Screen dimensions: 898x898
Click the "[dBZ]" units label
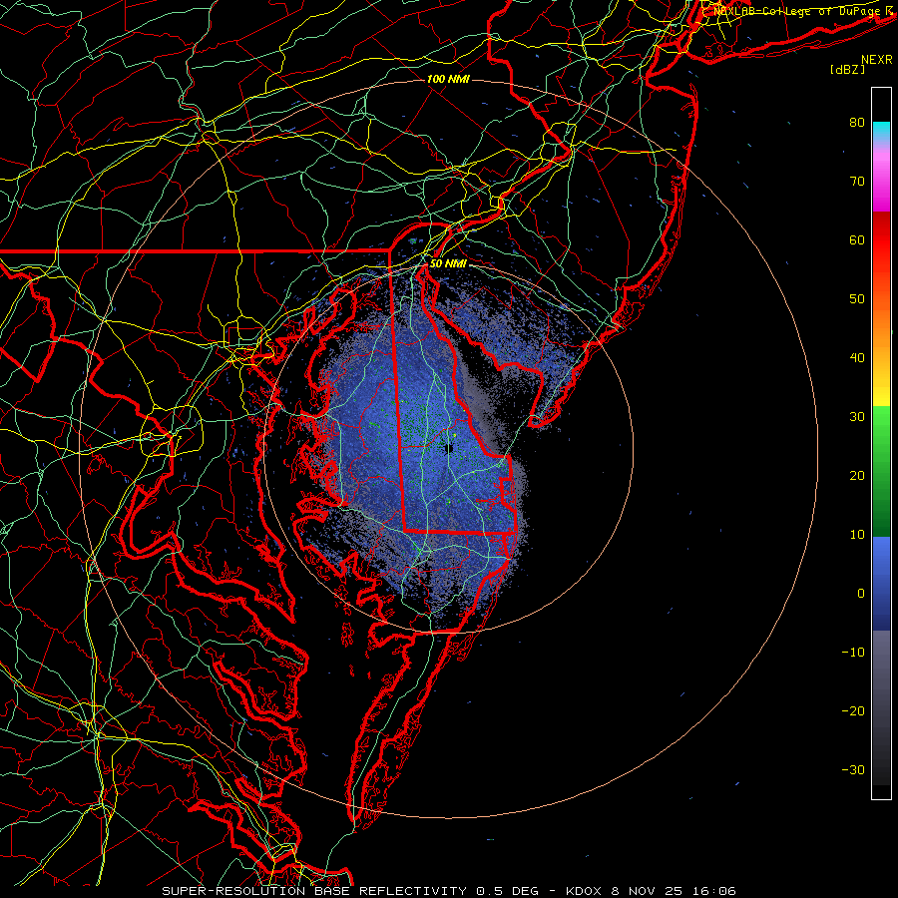click(847, 69)
